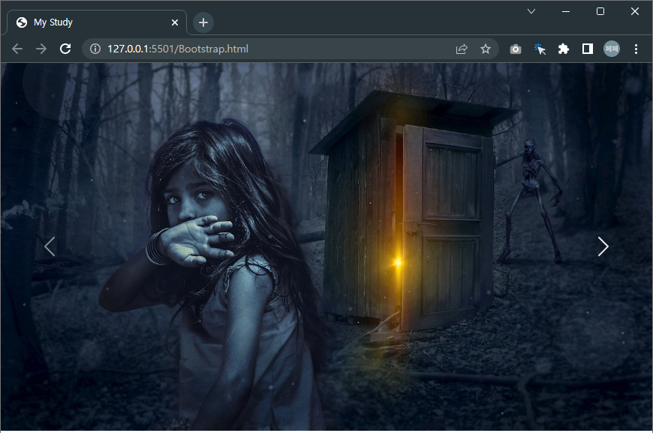Bookmark this page with the star
The height and width of the screenshot is (433, 653).
pos(485,49)
